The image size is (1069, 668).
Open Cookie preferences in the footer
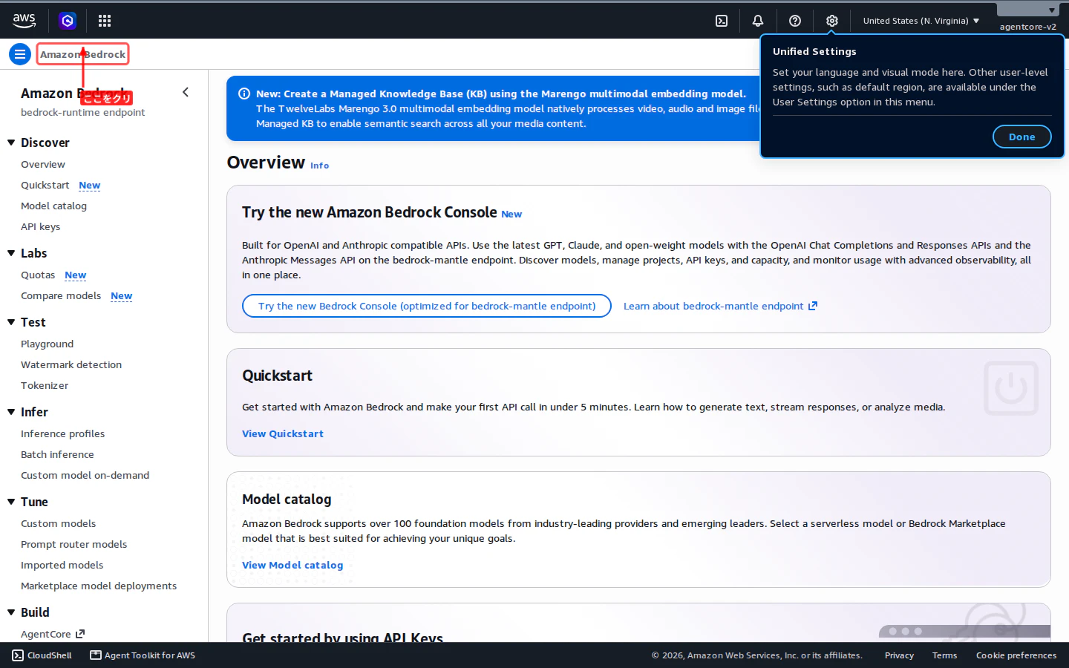(1016, 655)
